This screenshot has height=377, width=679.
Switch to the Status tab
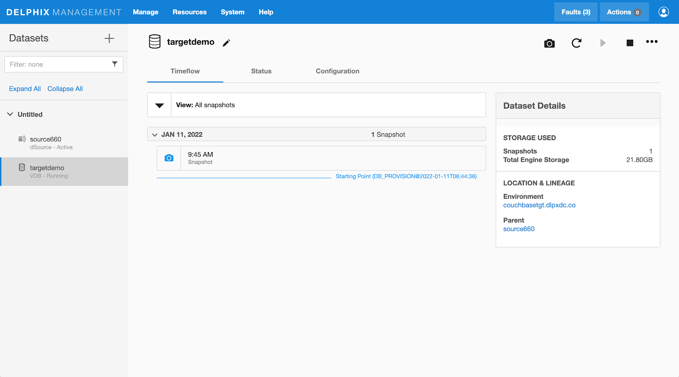(x=261, y=71)
